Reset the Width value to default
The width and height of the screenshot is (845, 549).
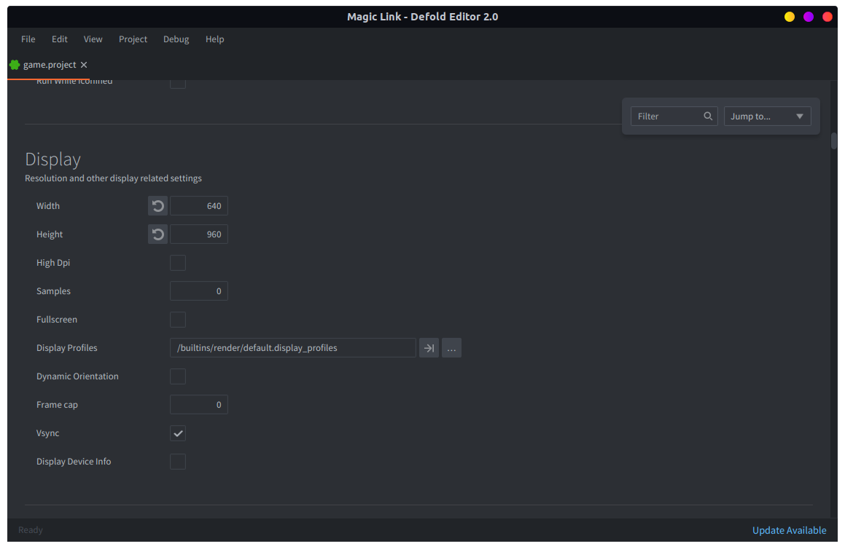[x=157, y=206]
